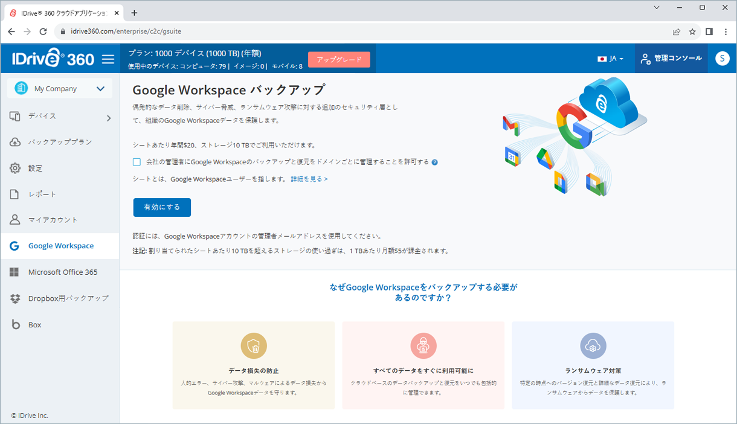
Task: Open the Chrome tab search chevron
Action: [657, 7]
